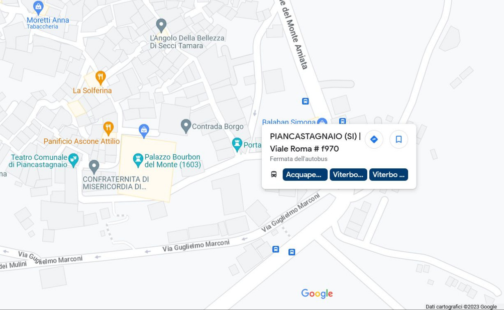Open the Contrada Borgo location pin

186,126
